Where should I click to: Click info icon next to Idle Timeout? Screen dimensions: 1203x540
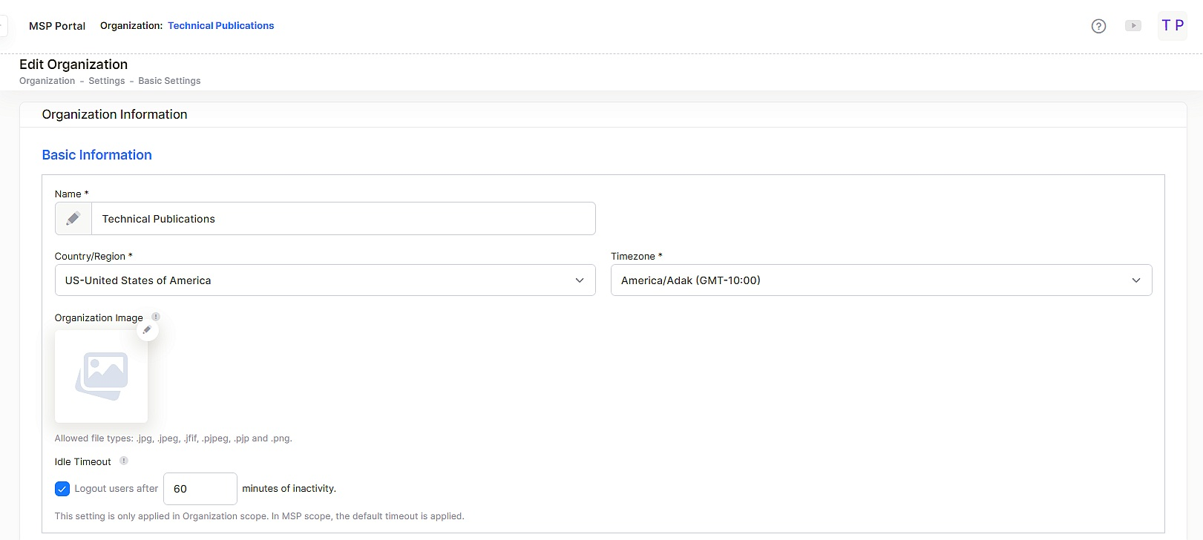pyautogui.click(x=124, y=461)
